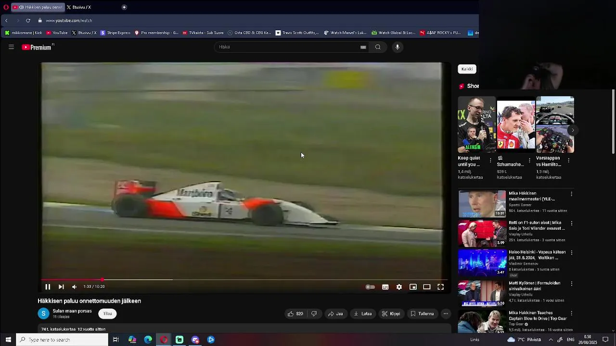Save video with Tallenna button

tap(422, 314)
